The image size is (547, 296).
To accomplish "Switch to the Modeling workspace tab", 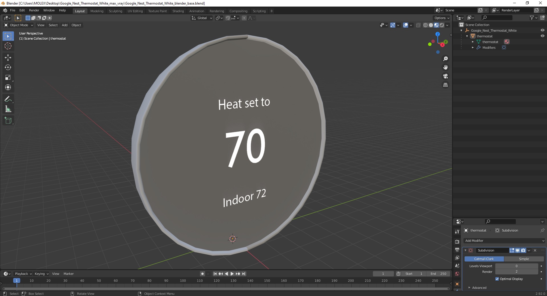I will click(97, 11).
